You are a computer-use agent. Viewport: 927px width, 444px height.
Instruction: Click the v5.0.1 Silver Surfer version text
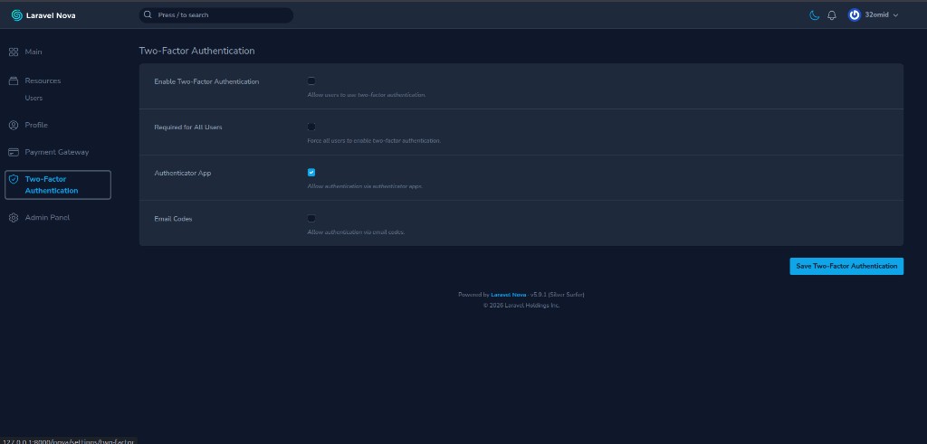[558, 295]
